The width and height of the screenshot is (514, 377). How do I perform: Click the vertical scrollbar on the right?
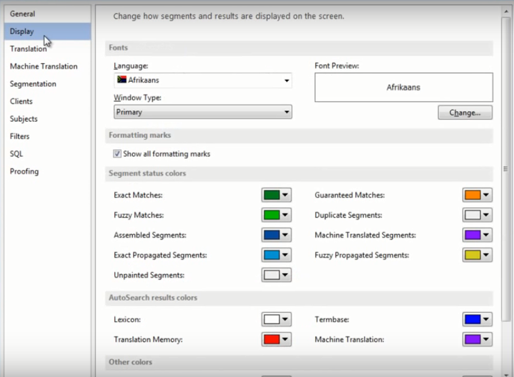[506, 168]
